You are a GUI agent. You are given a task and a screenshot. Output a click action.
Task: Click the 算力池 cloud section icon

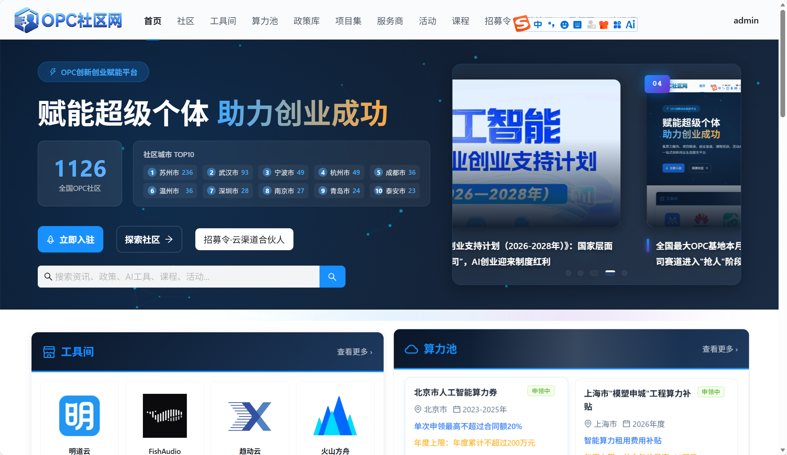[x=411, y=349]
